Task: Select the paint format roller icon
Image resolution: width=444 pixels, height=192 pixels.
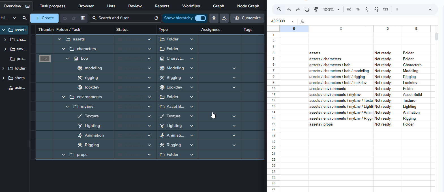Action: pos(316,10)
